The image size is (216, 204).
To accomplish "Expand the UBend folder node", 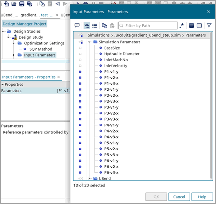I will [x=89, y=179].
